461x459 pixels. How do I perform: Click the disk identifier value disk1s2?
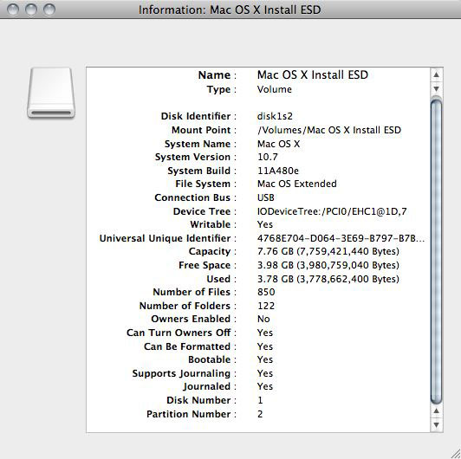click(275, 116)
